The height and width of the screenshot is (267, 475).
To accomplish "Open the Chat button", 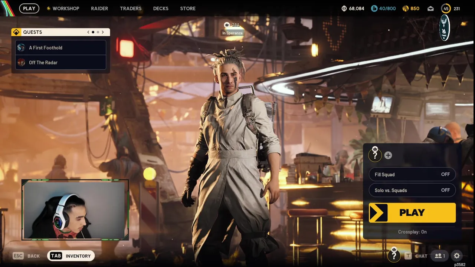I will (416, 256).
